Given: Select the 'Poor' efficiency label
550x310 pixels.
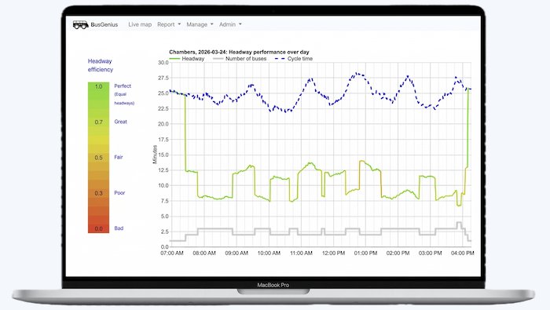Looking at the screenshot, I should 119,193.
